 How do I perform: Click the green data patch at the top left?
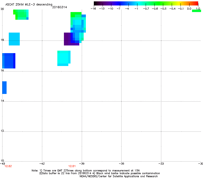coord(21,15)
